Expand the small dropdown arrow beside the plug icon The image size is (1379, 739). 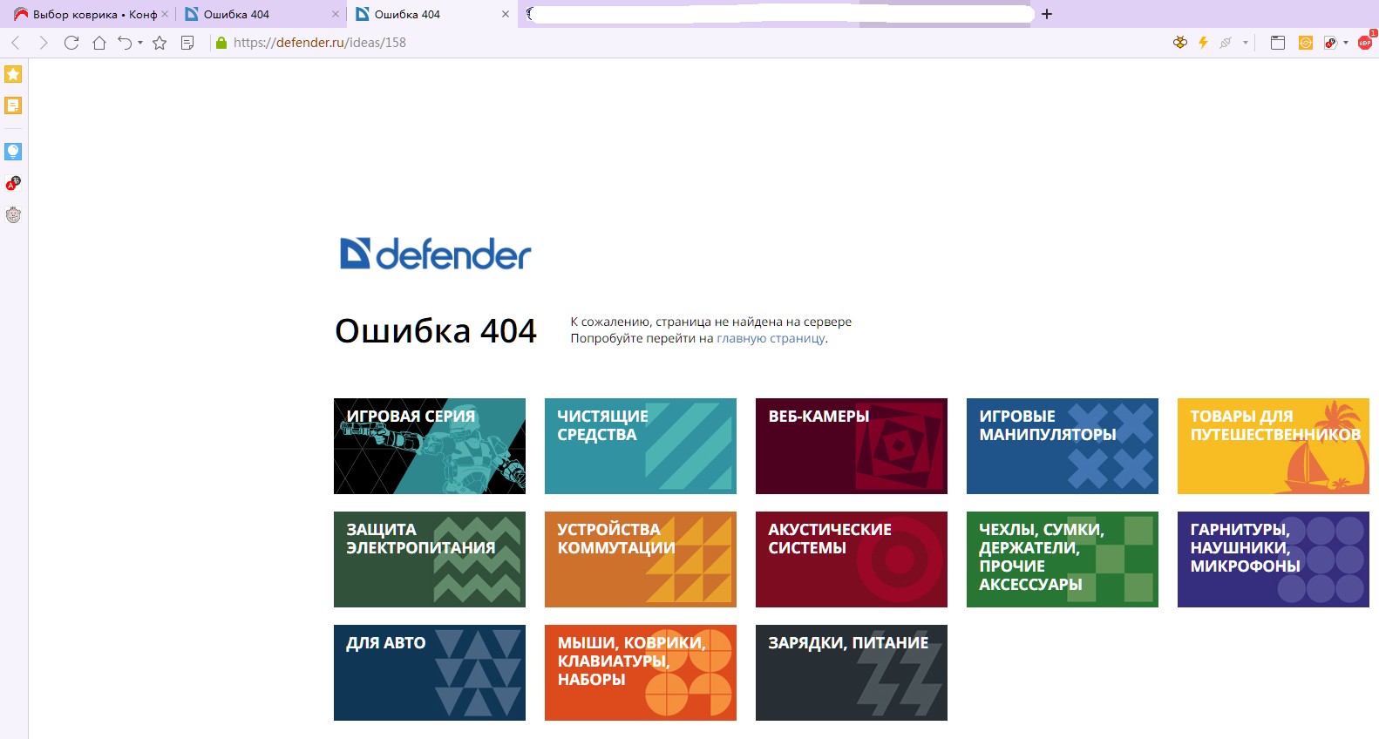click(1246, 42)
